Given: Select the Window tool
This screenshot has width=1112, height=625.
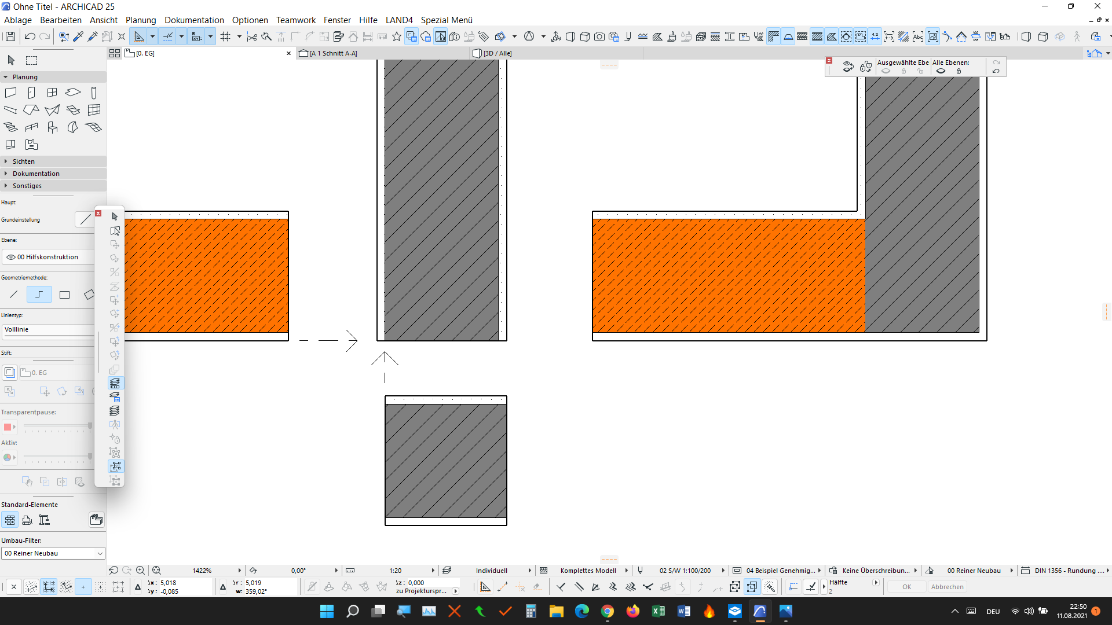Looking at the screenshot, I should coord(52,93).
